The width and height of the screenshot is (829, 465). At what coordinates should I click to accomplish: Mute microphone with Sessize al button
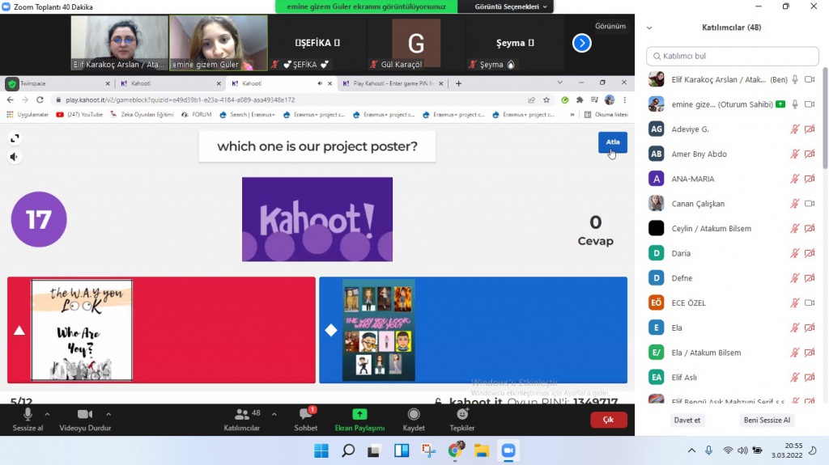pos(28,420)
